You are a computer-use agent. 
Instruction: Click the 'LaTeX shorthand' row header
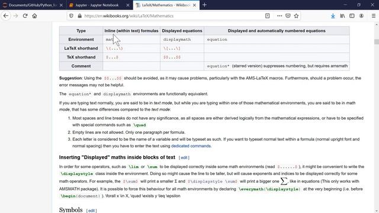pos(81,49)
